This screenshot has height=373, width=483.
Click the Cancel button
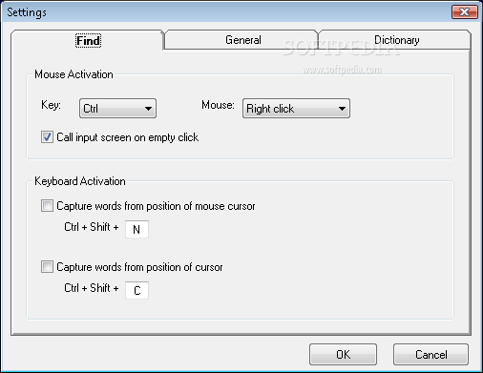[x=430, y=354]
